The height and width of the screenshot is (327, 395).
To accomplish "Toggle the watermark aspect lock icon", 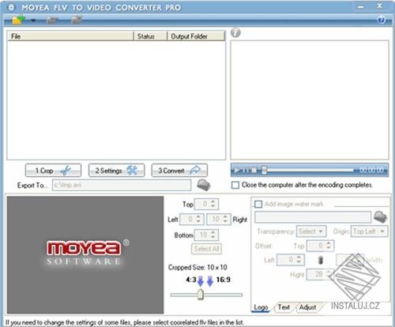I will click(x=320, y=260).
